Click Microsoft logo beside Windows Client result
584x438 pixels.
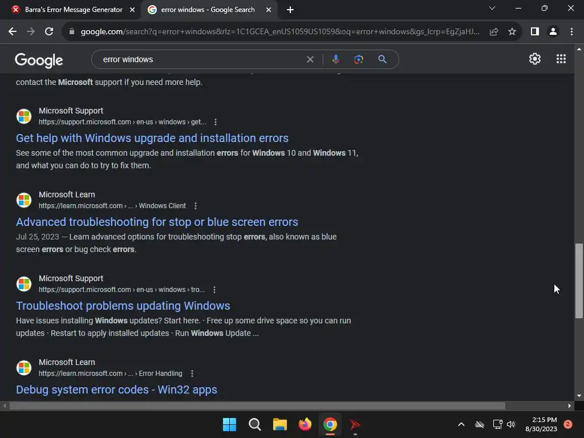point(24,200)
